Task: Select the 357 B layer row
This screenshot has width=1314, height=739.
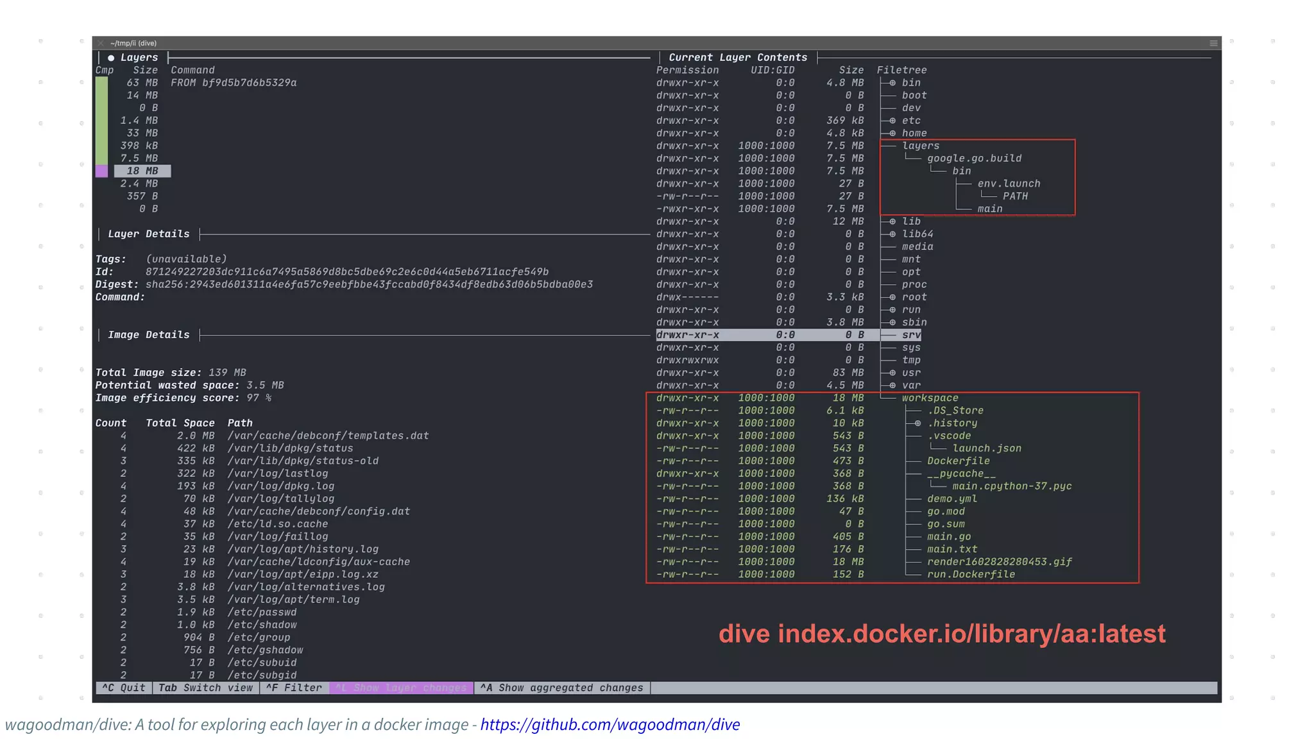Action: point(142,196)
